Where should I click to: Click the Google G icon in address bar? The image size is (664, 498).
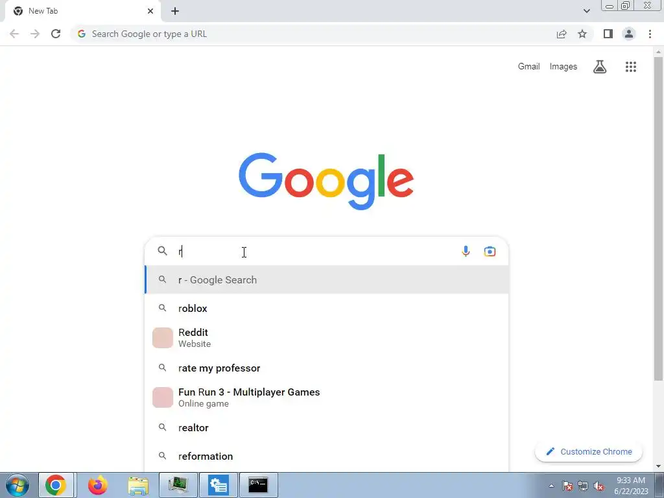[82, 34]
